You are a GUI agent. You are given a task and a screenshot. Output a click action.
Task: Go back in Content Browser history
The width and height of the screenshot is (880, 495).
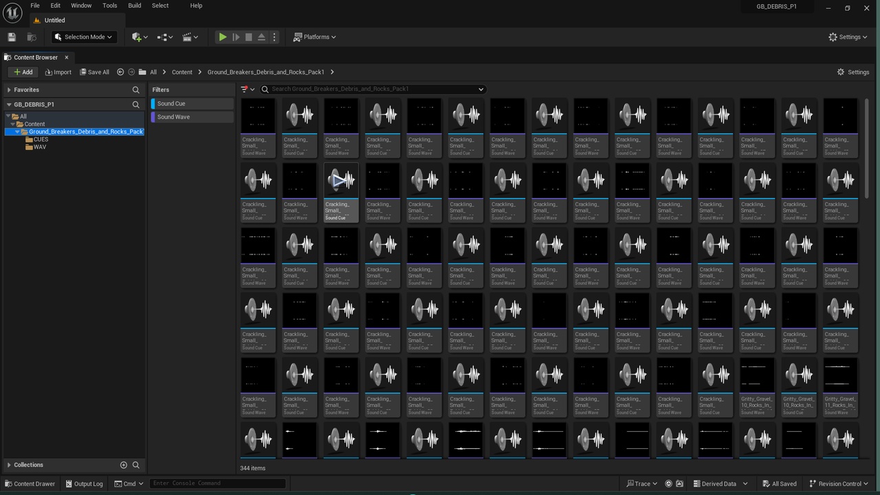(x=120, y=72)
